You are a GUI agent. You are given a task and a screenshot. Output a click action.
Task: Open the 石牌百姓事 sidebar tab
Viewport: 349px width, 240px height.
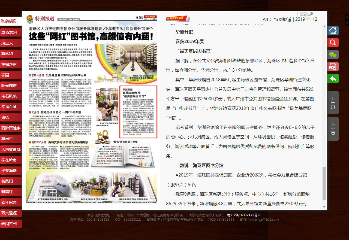tap(11, 128)
